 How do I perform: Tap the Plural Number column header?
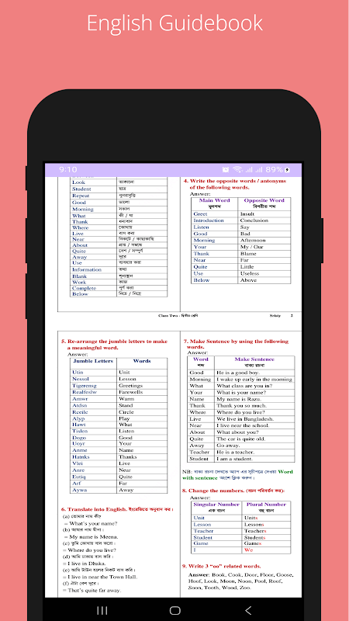[x=266, y=504]
